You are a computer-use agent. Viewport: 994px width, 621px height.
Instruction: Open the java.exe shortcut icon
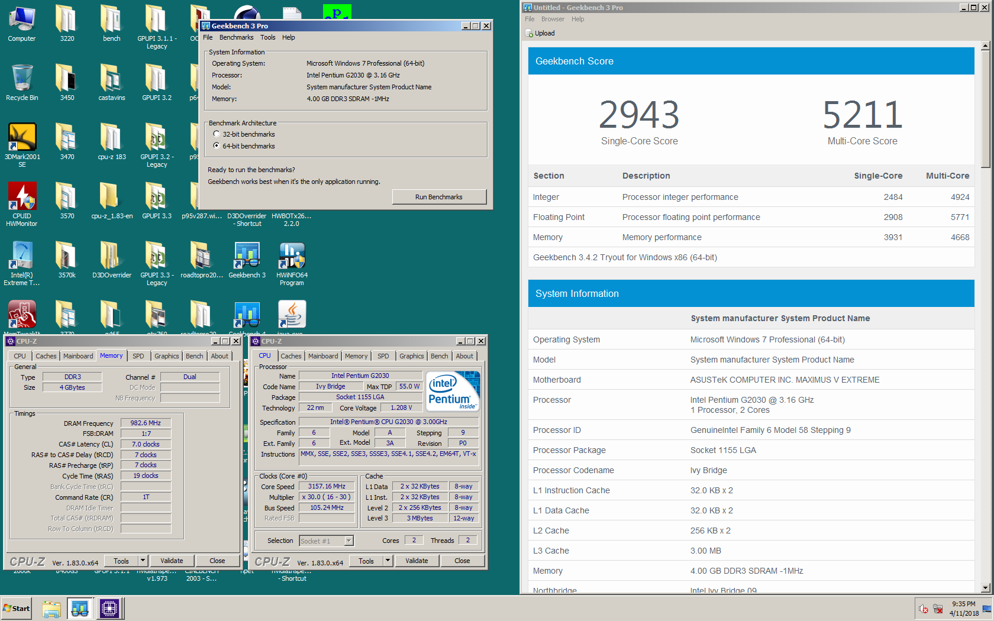(x=292, y=316)
